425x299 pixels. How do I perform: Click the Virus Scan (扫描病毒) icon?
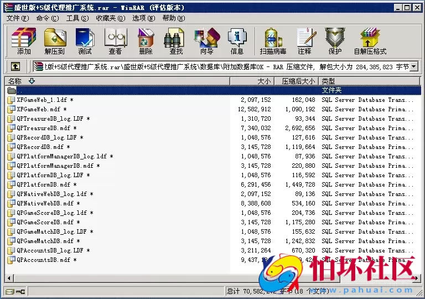click(x=273, y=41)
